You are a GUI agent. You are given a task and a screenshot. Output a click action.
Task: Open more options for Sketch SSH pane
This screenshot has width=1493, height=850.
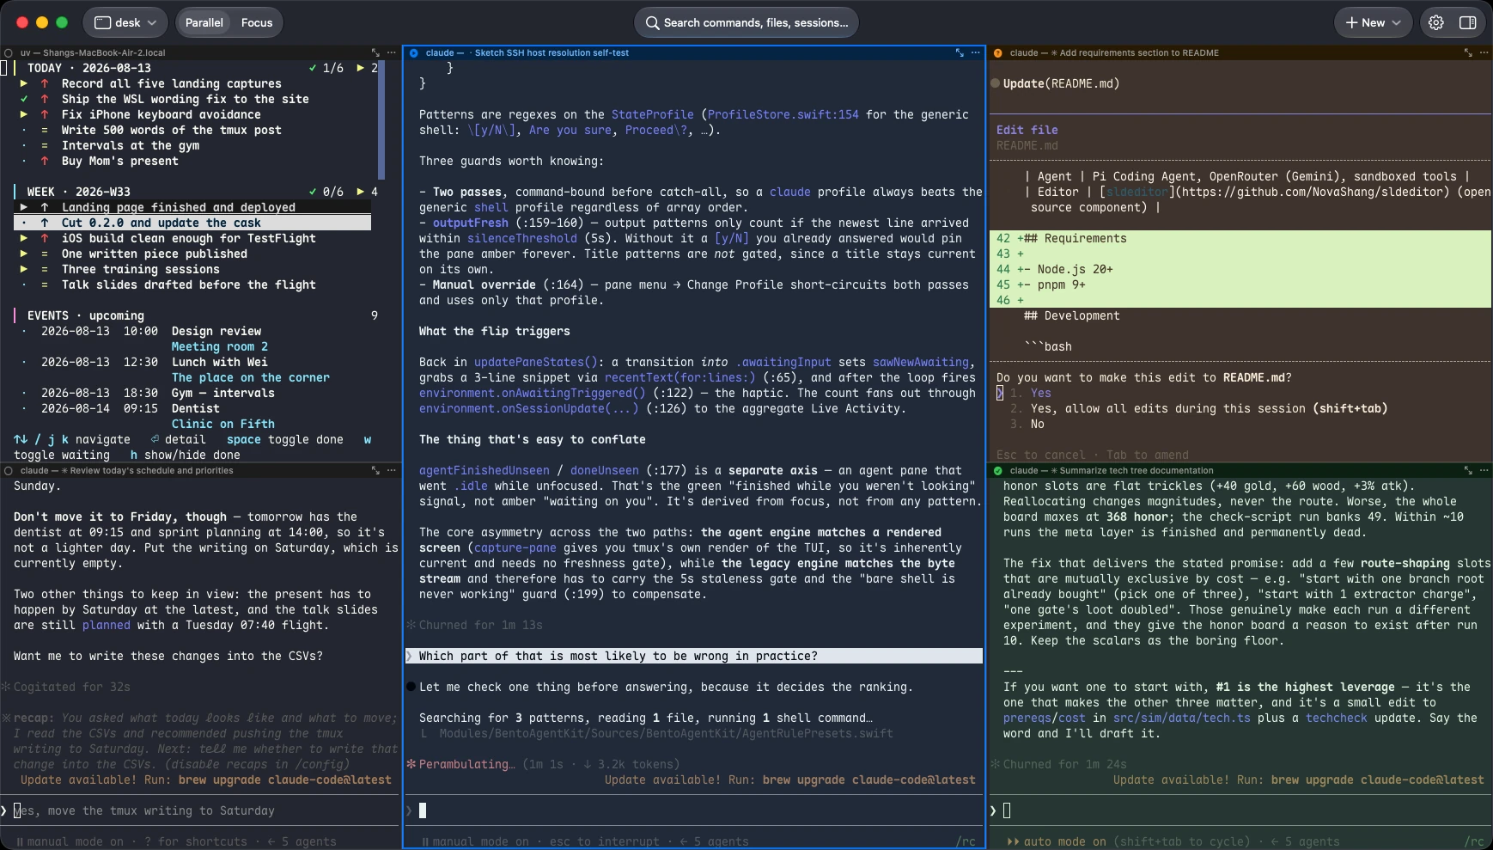(975, 52)
